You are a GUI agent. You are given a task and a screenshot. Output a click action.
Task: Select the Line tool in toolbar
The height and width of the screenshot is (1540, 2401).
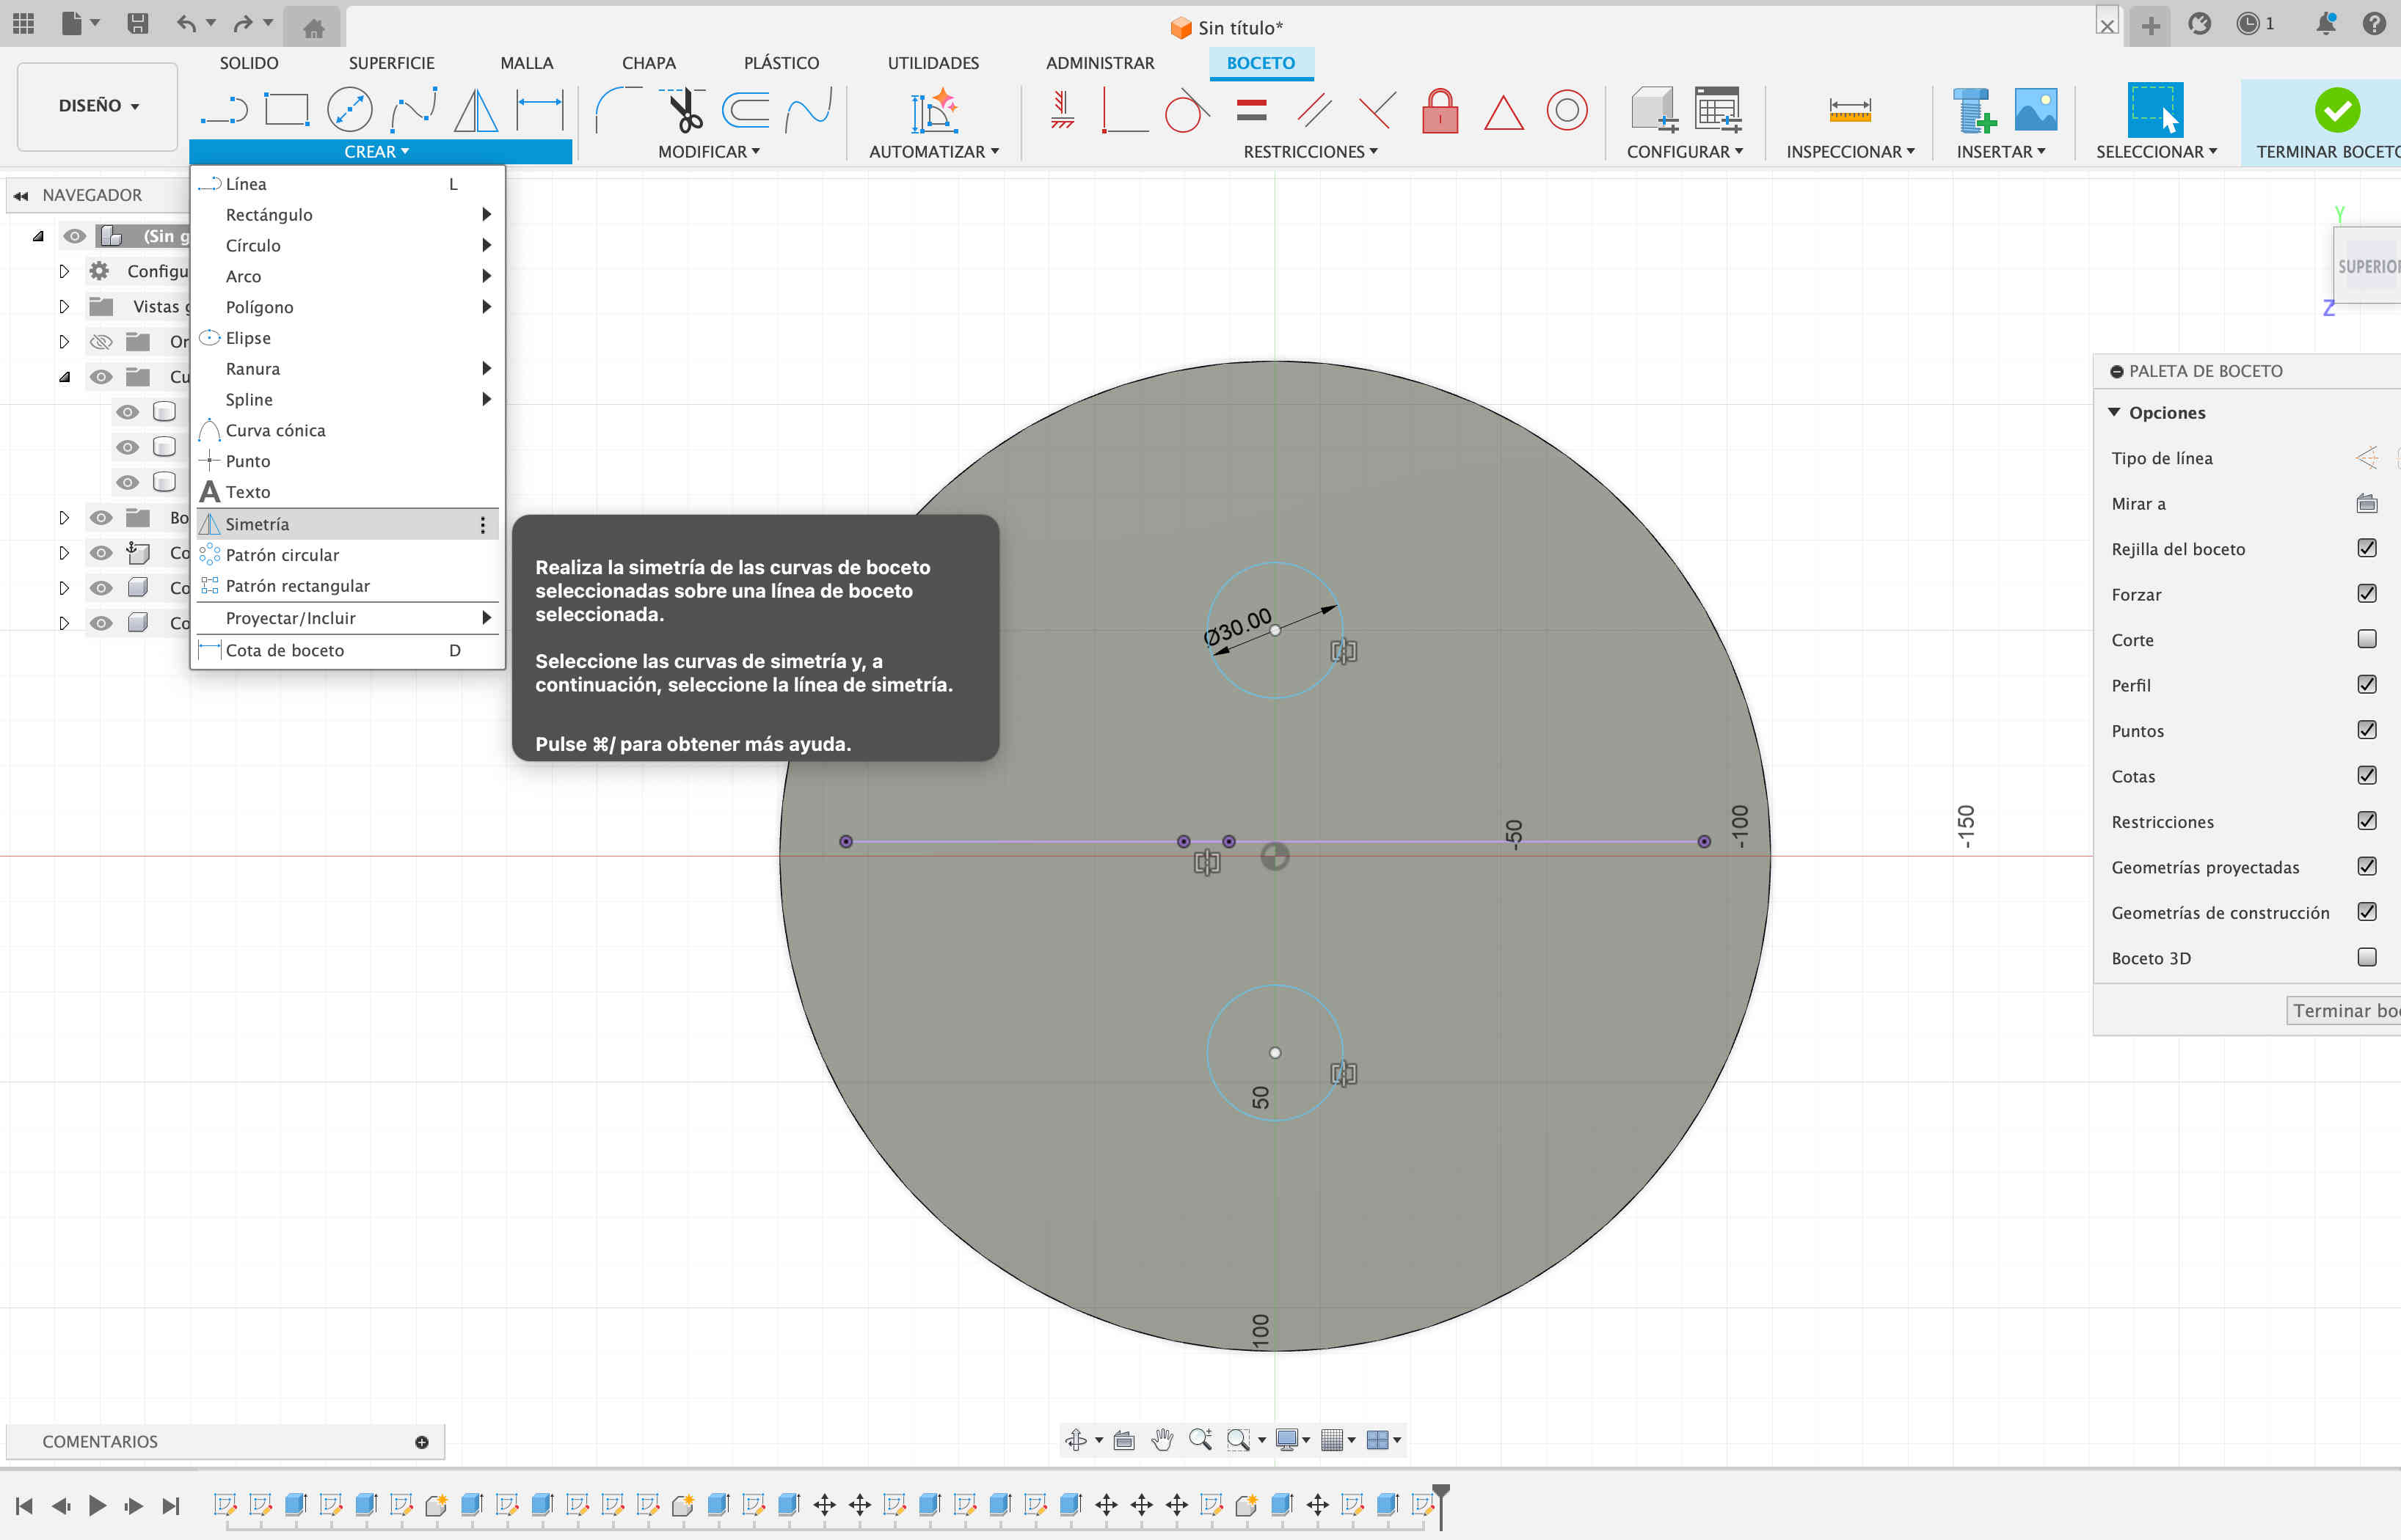tap(224, 110)
